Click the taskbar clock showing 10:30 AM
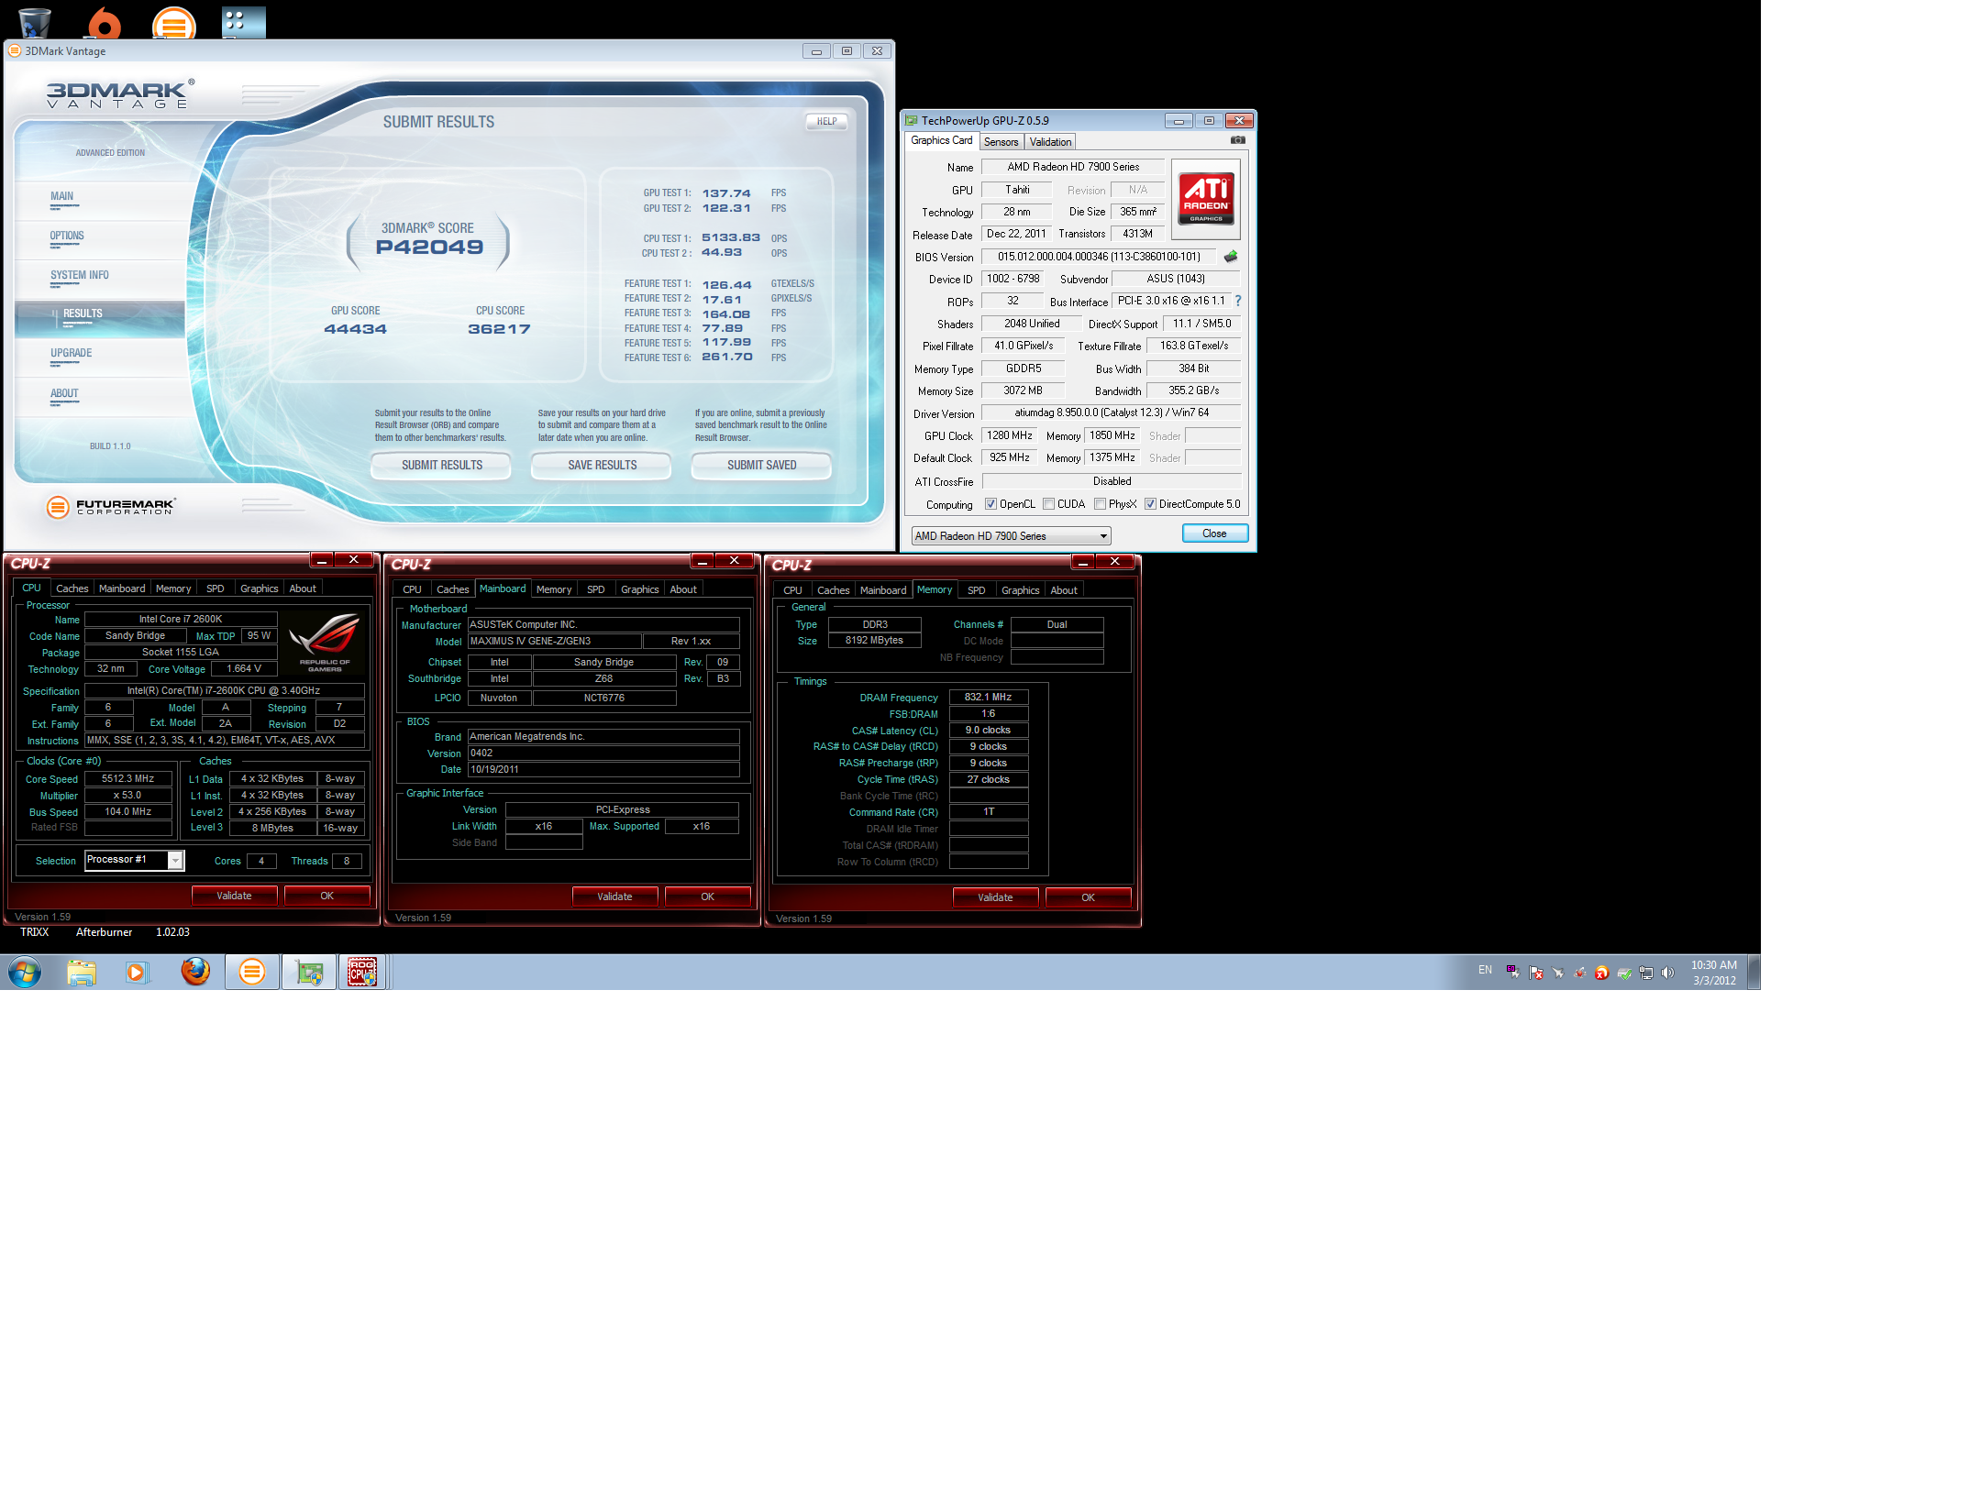1981x1485 pixels. coord(1713,973)
